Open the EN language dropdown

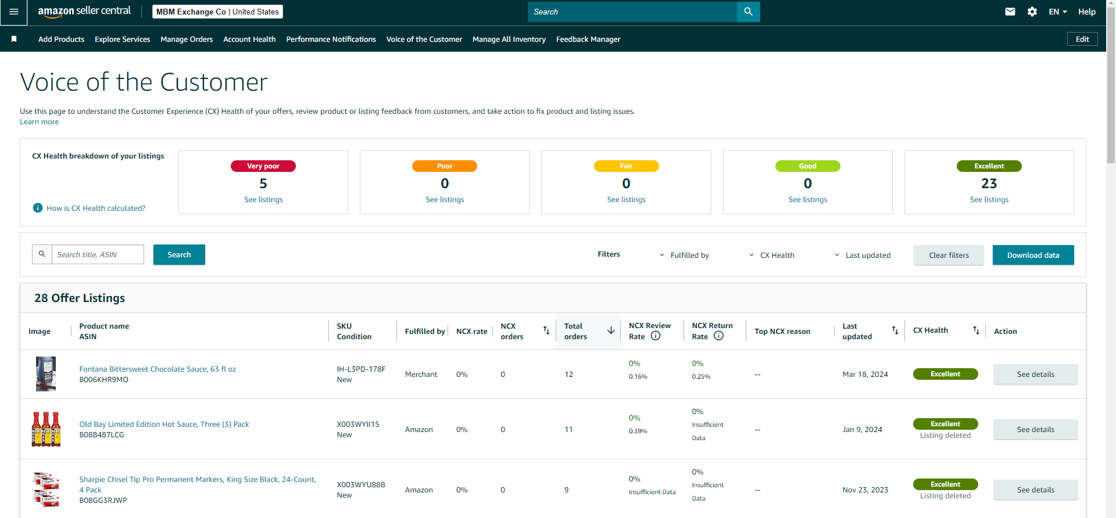(x=1058, y=12)
